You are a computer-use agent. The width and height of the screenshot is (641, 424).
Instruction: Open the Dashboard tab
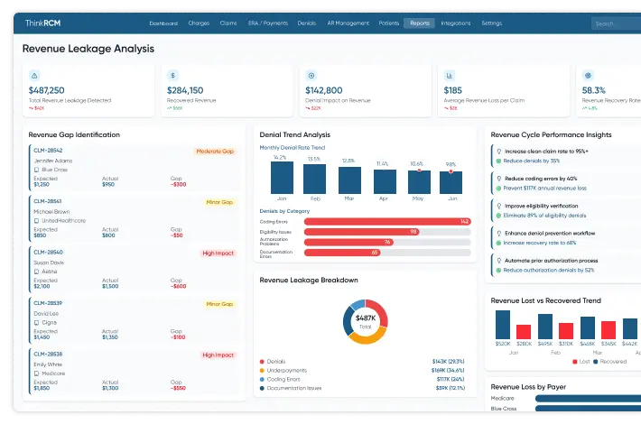click(163, 23)
